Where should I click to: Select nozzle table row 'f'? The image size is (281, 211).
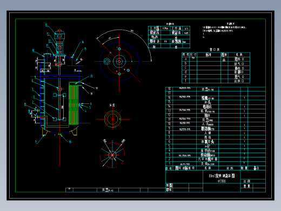[216, 81]
